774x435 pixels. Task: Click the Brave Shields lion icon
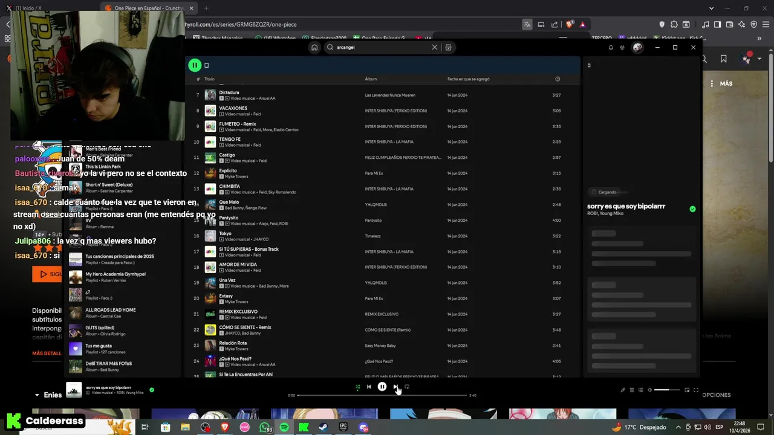569,24
